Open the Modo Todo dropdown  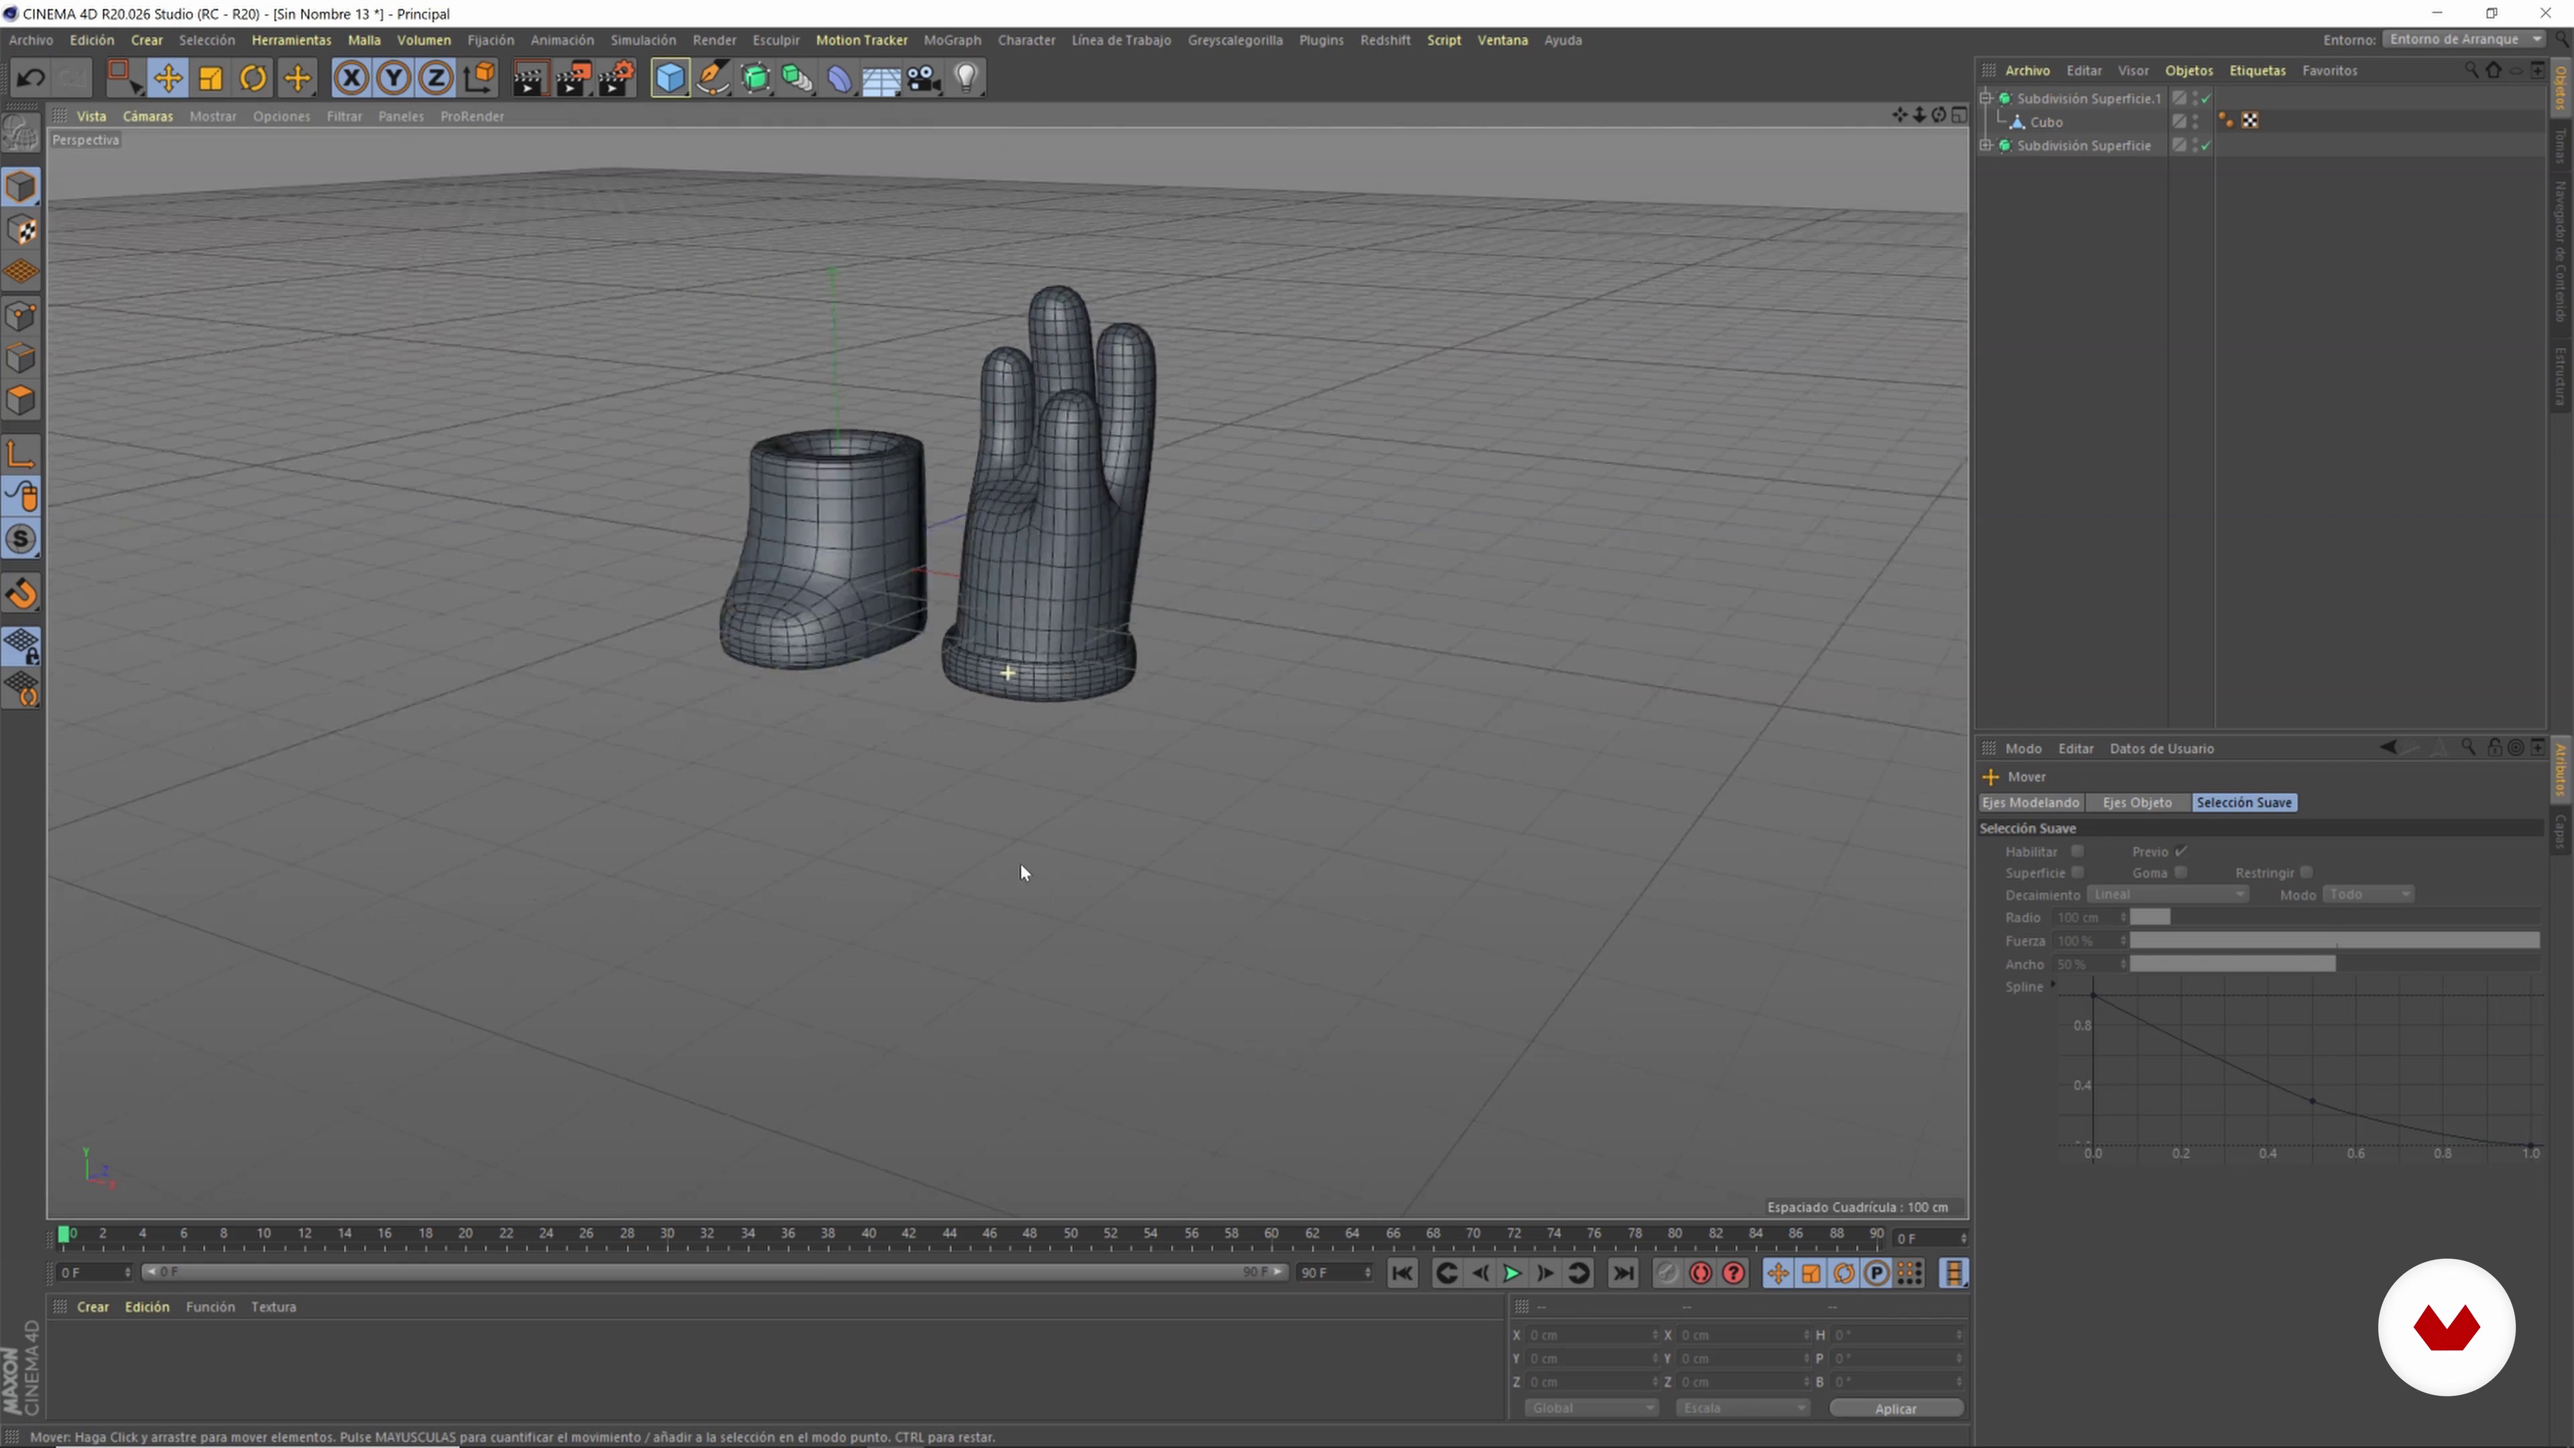pyautogui.click(x=2369, y=894)
